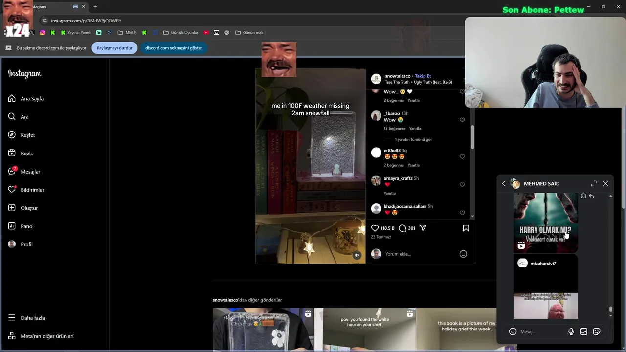Open Profil in the sidebar

pyautogui.click(x=20, y=244)
